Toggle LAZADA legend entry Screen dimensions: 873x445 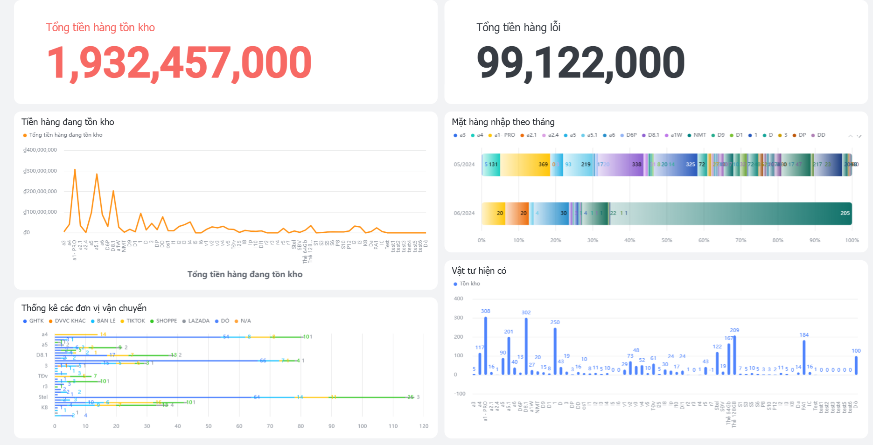pos(196,321)
